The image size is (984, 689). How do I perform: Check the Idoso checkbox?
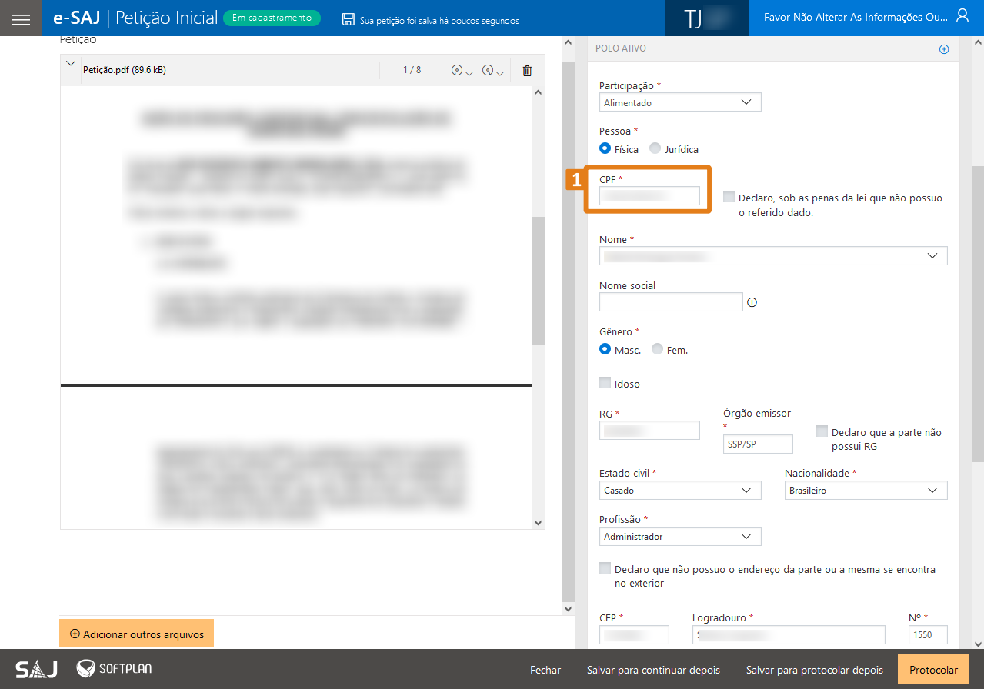[x=605, y=383]
